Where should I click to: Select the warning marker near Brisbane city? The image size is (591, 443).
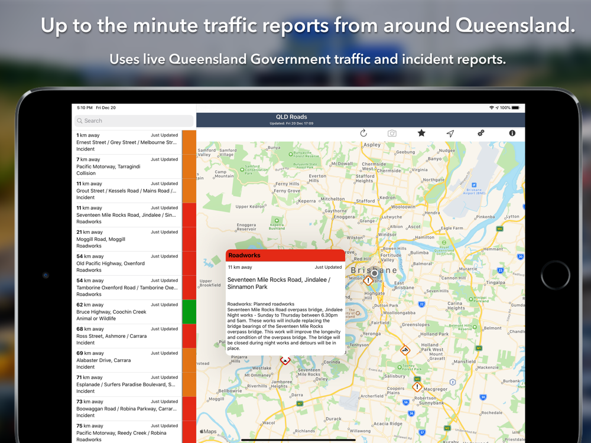[368, 280]
